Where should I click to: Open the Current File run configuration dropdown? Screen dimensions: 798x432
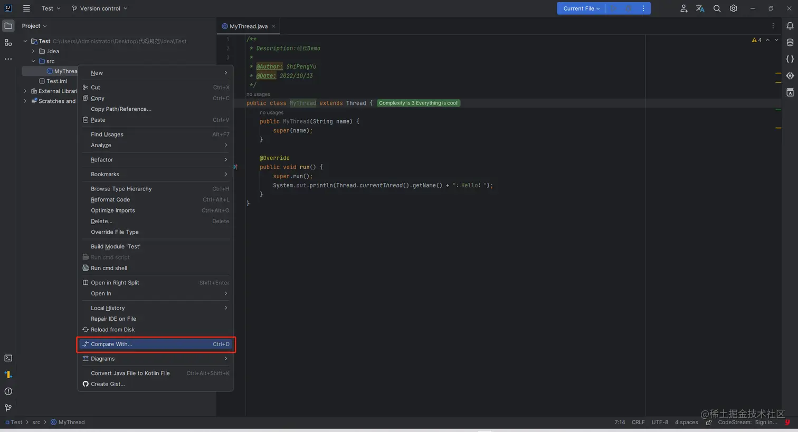pyautogui.click(x=581, y=8)
